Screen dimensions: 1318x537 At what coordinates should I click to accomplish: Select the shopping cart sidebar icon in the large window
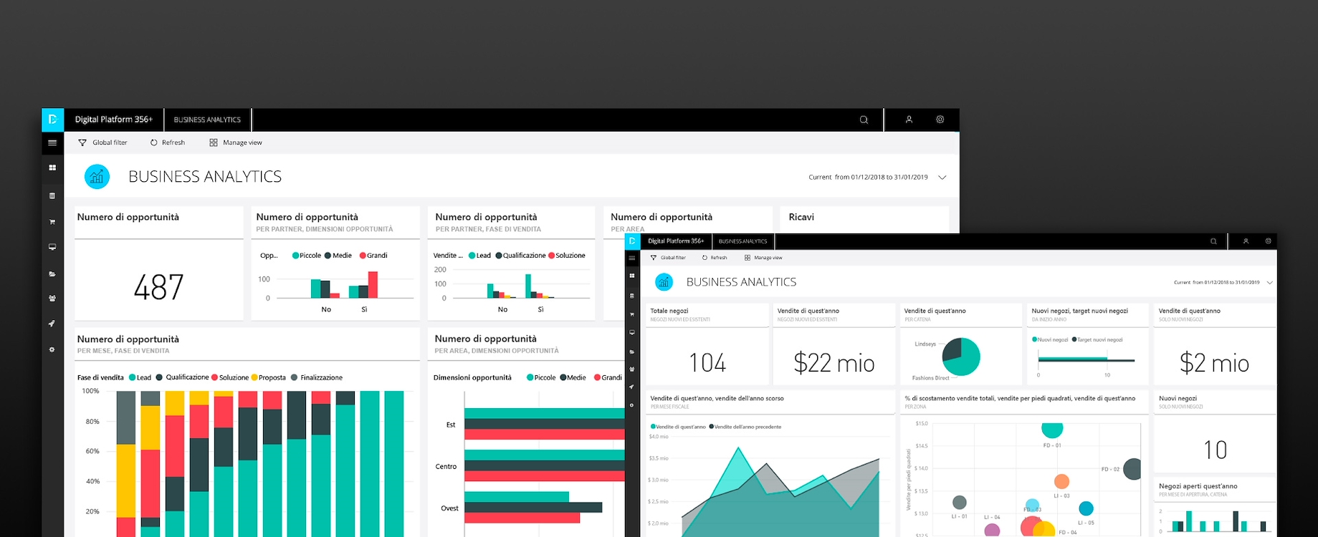52,222
